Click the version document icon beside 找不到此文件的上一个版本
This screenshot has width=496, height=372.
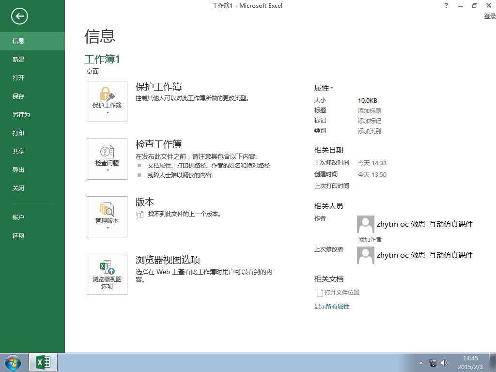pyautogui.click(x=139, y=214)
